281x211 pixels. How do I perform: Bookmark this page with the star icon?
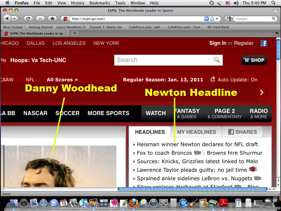click(x=212, y=19)
